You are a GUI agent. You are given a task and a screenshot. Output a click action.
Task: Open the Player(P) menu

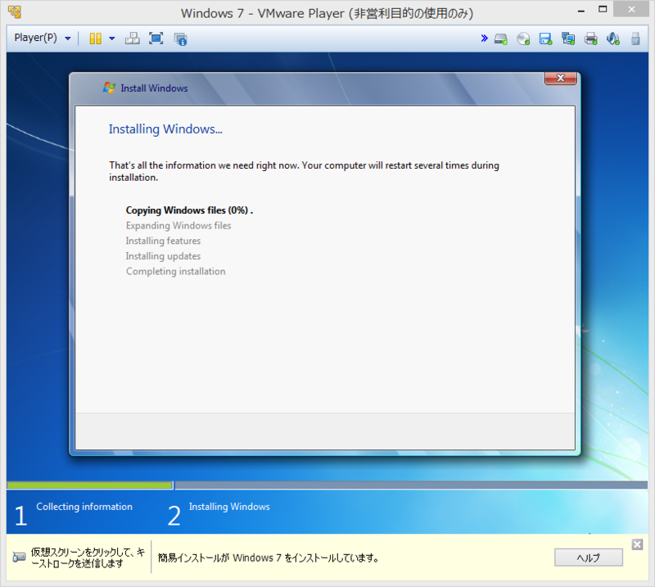pos(43,38)
